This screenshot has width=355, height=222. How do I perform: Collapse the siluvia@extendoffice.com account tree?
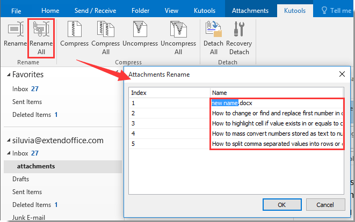[6, 140]
